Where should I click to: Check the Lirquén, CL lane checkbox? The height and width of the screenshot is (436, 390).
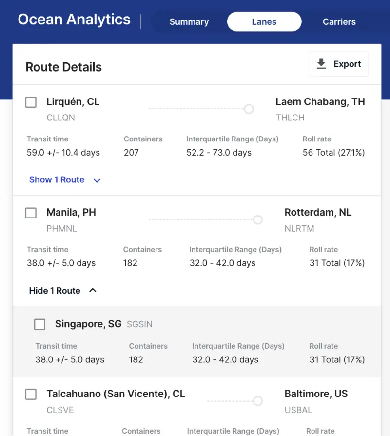tap(31, 102)
